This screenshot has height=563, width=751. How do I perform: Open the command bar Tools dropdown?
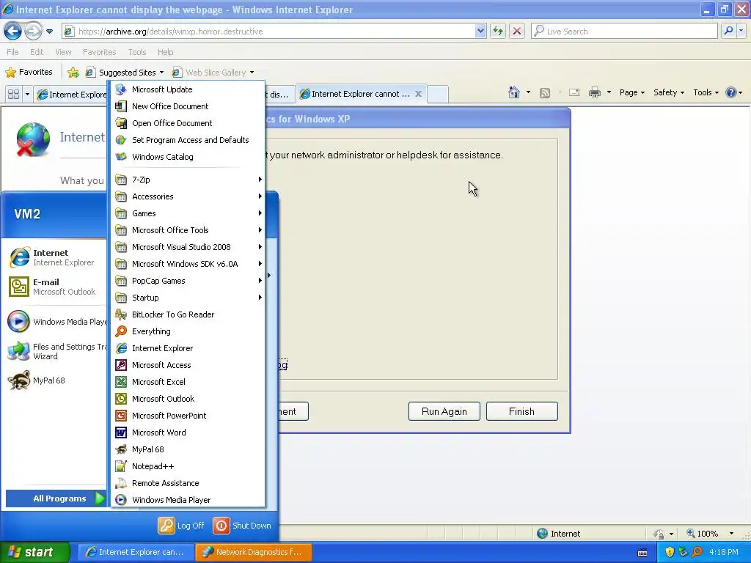tap(706, 92)
